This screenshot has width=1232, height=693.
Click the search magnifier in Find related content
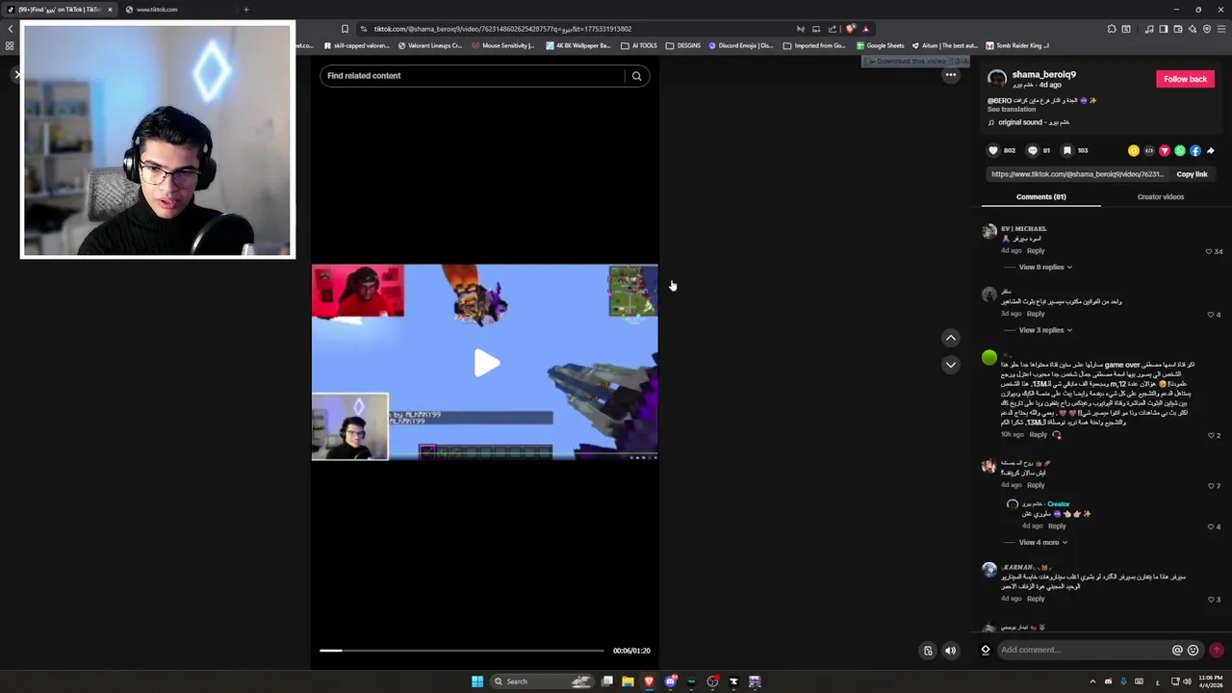click(636, 76)
